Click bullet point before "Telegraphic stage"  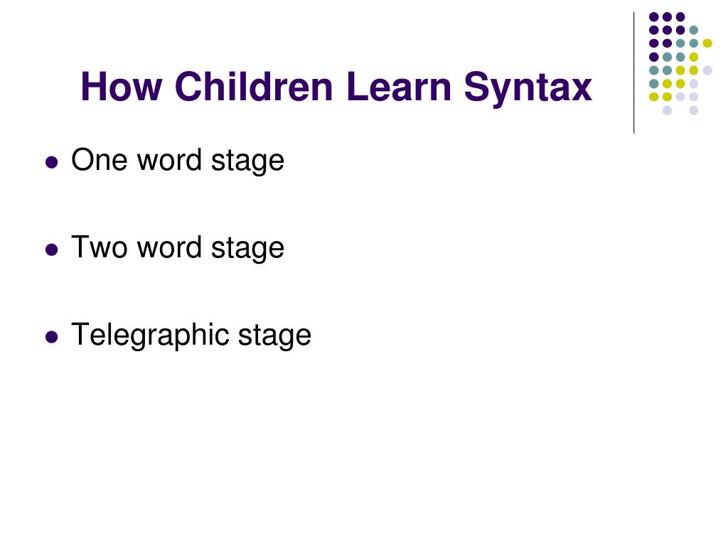tap(51, 336)
